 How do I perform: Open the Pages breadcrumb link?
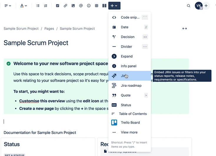tap(49, 28)
